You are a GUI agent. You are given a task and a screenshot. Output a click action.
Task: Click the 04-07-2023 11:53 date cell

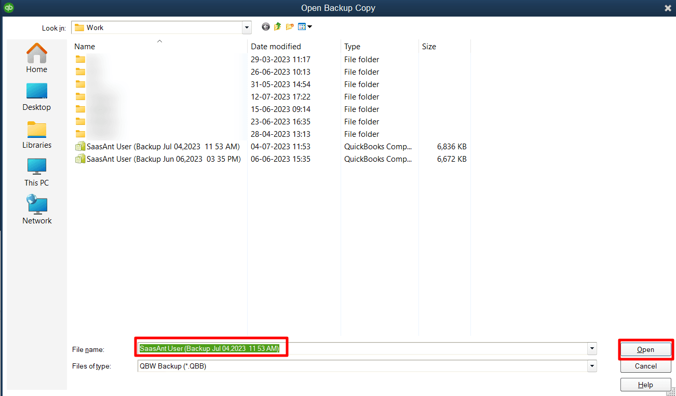tap(280, 147)
